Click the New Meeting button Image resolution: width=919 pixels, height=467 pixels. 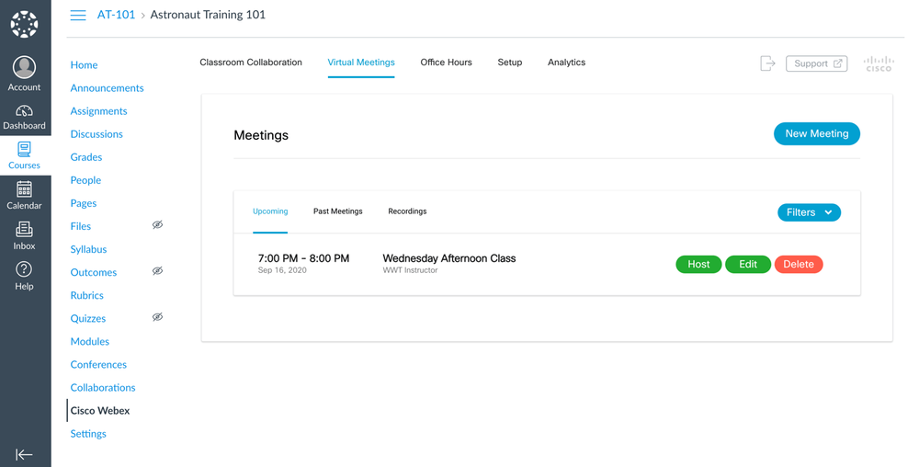[x=816, y=134]
